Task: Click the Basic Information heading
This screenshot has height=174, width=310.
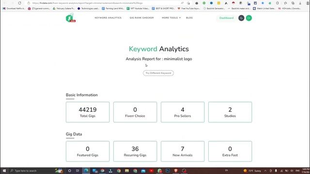Action: click(x=82, y=95)
